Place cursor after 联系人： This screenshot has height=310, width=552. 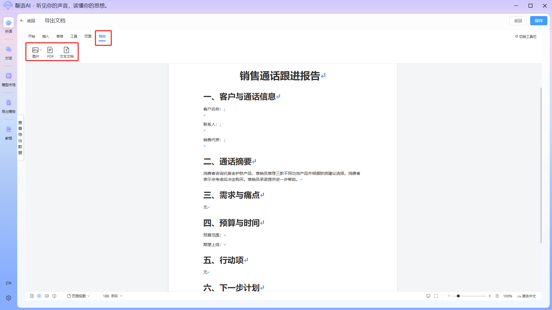[219, 124]
